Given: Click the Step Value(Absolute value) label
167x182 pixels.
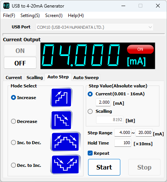Looking at the screenshot, I should coord(118,86).
